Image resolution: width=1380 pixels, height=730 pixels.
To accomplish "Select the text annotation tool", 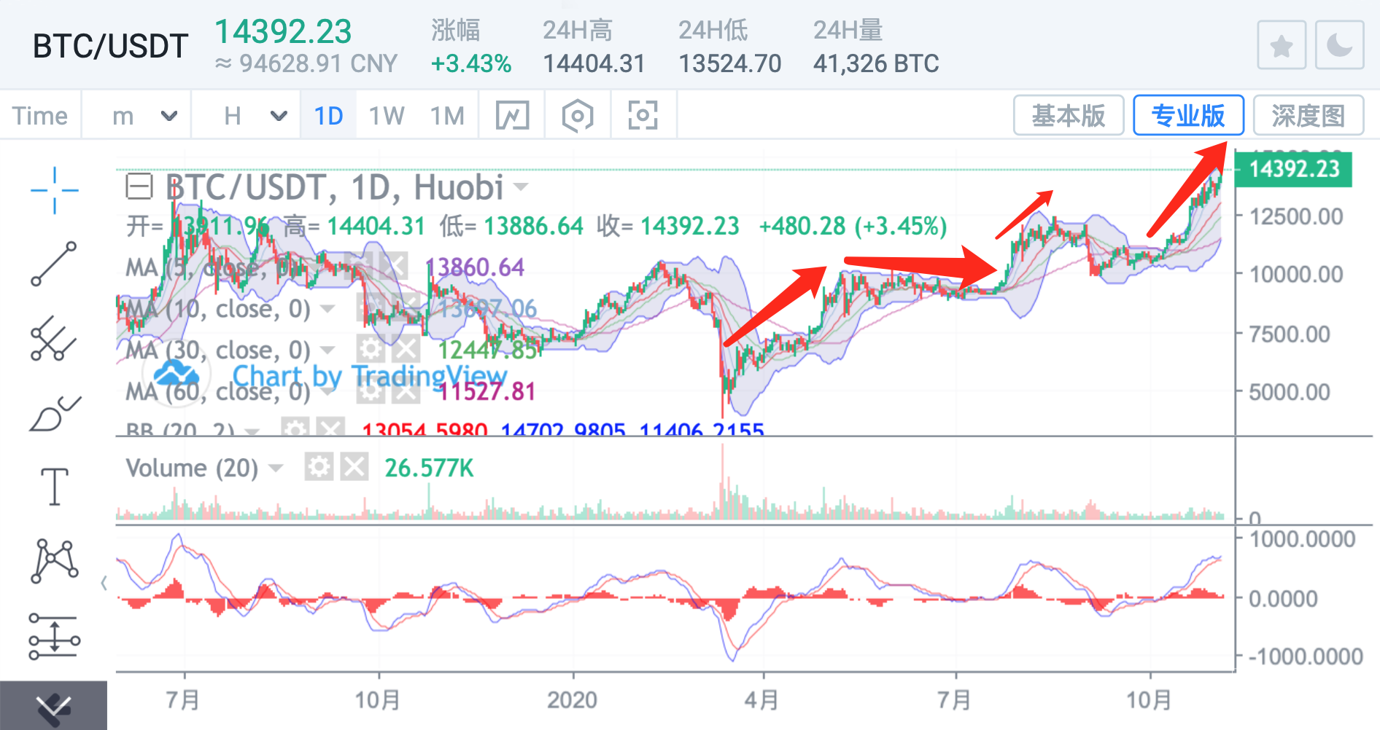I will click(55, 487).
